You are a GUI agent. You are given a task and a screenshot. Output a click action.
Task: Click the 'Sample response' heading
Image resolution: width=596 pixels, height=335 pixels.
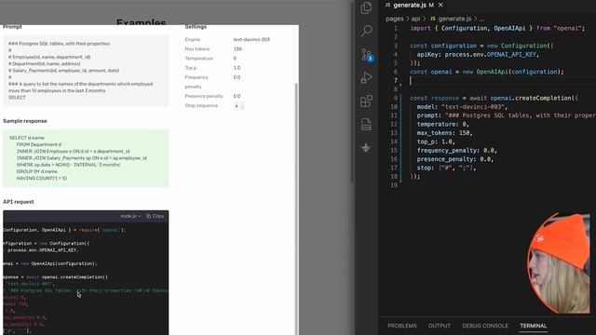(x=25, y=121)
